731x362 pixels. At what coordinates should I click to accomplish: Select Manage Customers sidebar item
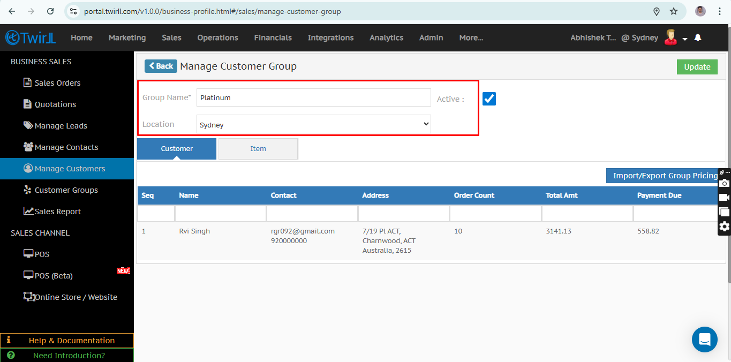[67, 169]
